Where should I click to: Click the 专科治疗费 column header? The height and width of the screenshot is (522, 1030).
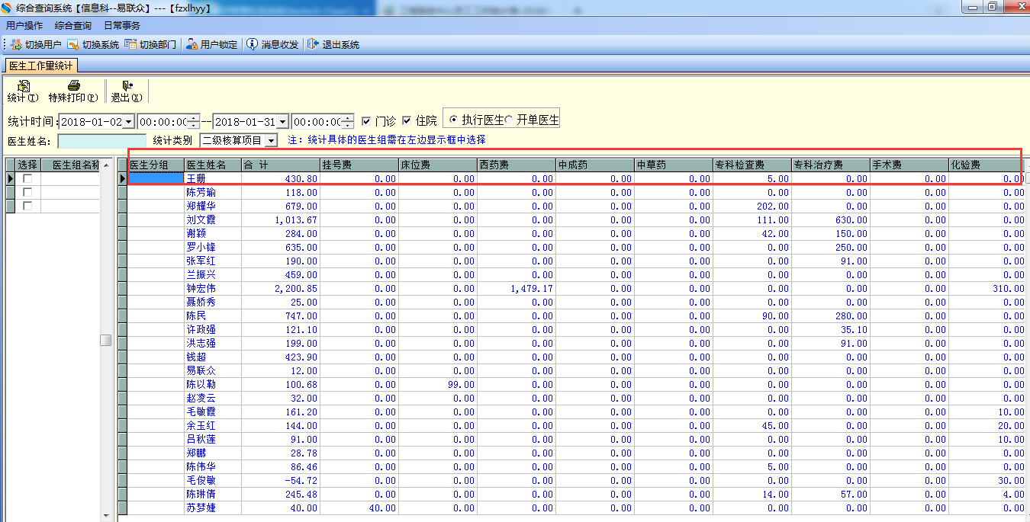click(x=831, y=165)
